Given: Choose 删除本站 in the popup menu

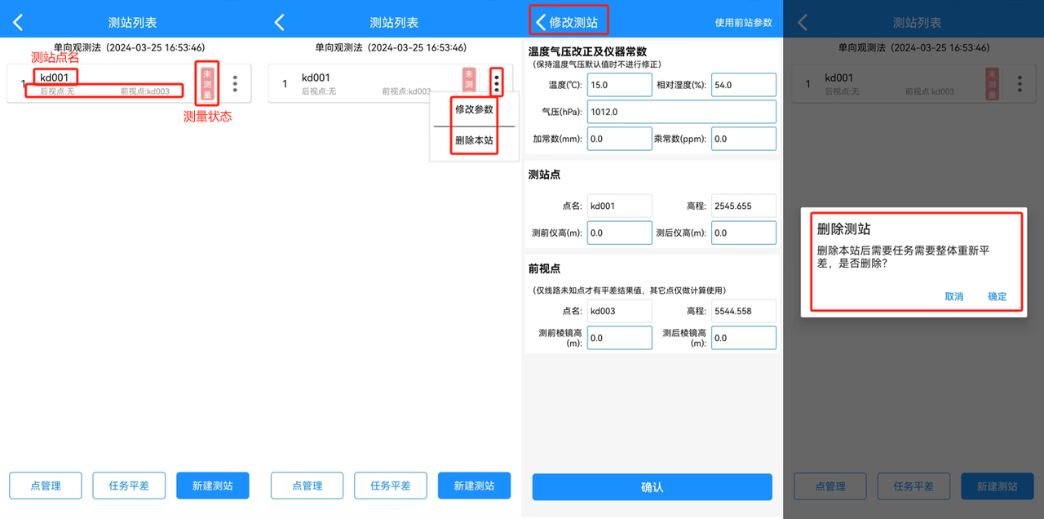Looking at the screenshot, I should tap(474, 140).
